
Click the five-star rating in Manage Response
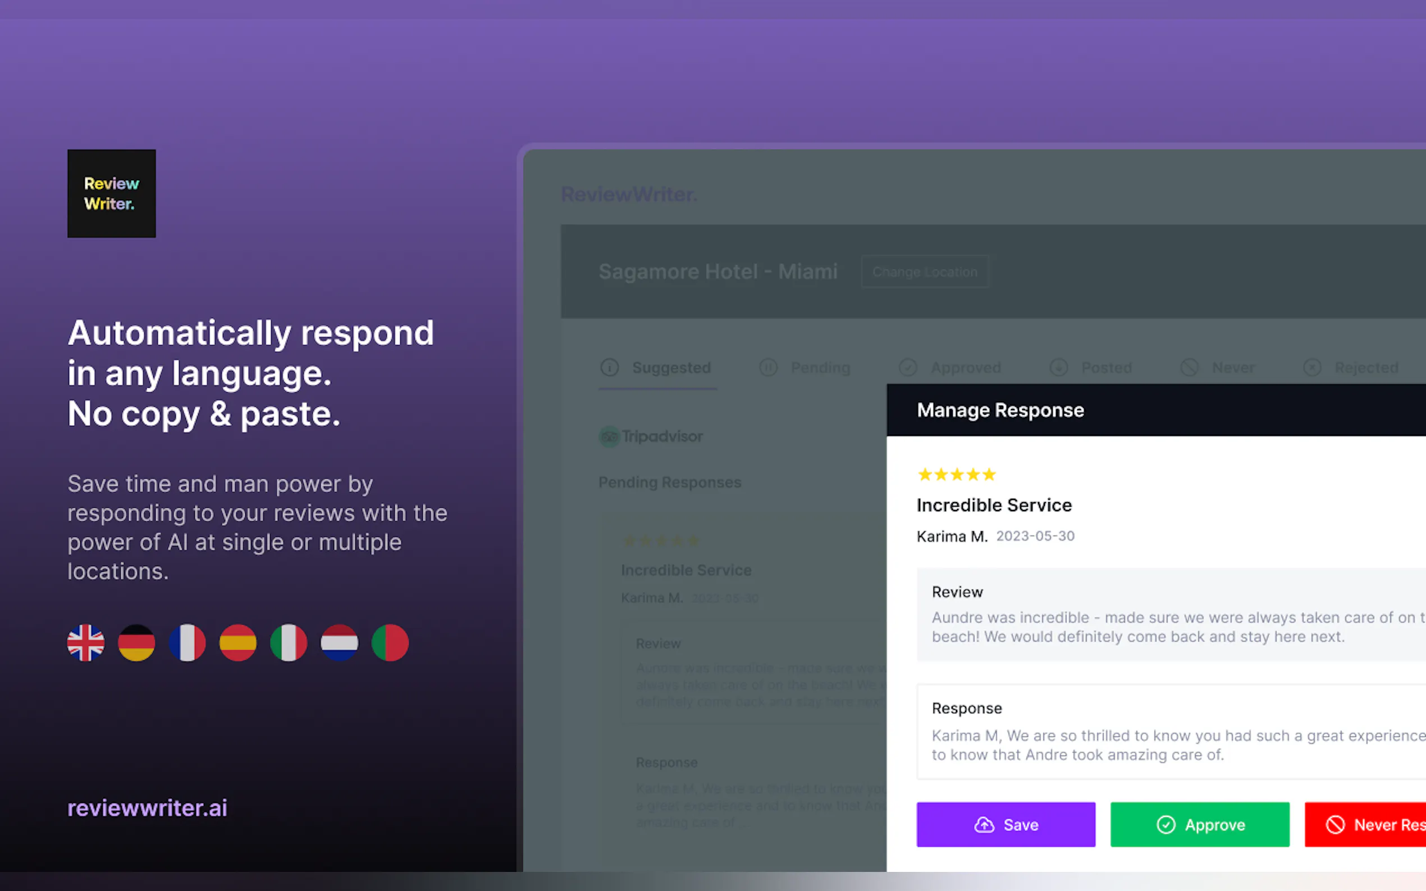(x=957, y=474)
